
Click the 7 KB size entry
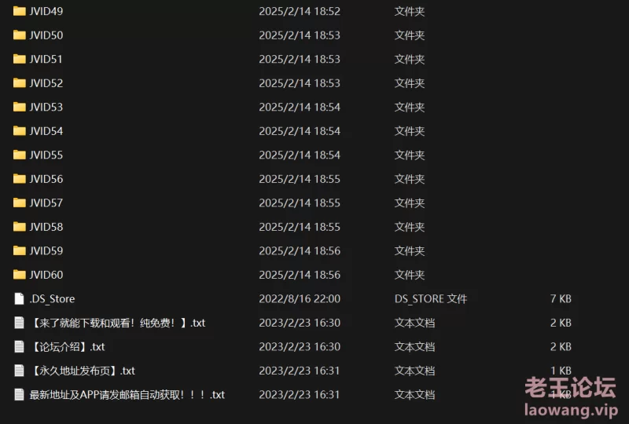[x=561, y=299]
